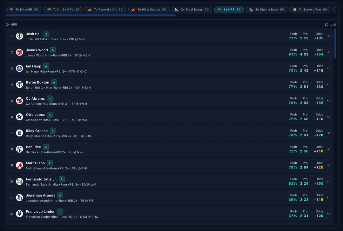Screen dimensions: 343x231
Task: Click the Atlanta Braves logo beside Matt Olson
Action: point(19,165)
